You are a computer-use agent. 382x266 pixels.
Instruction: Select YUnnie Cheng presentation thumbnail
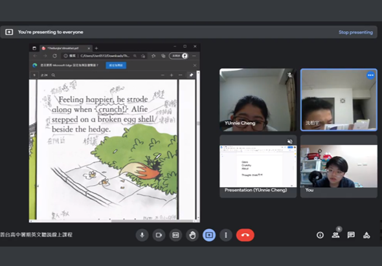[258, 166]
